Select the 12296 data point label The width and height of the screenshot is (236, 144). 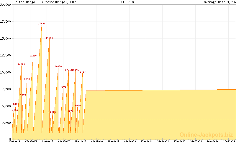coord(33,56)
